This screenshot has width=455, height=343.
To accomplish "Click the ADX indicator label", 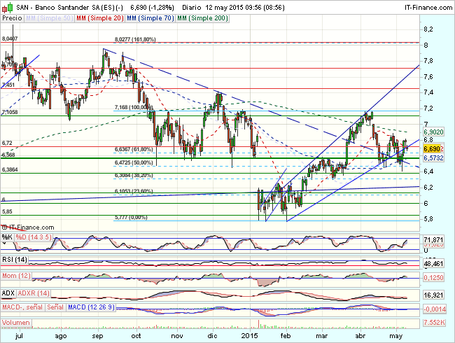I will click(x=8, y=293).
